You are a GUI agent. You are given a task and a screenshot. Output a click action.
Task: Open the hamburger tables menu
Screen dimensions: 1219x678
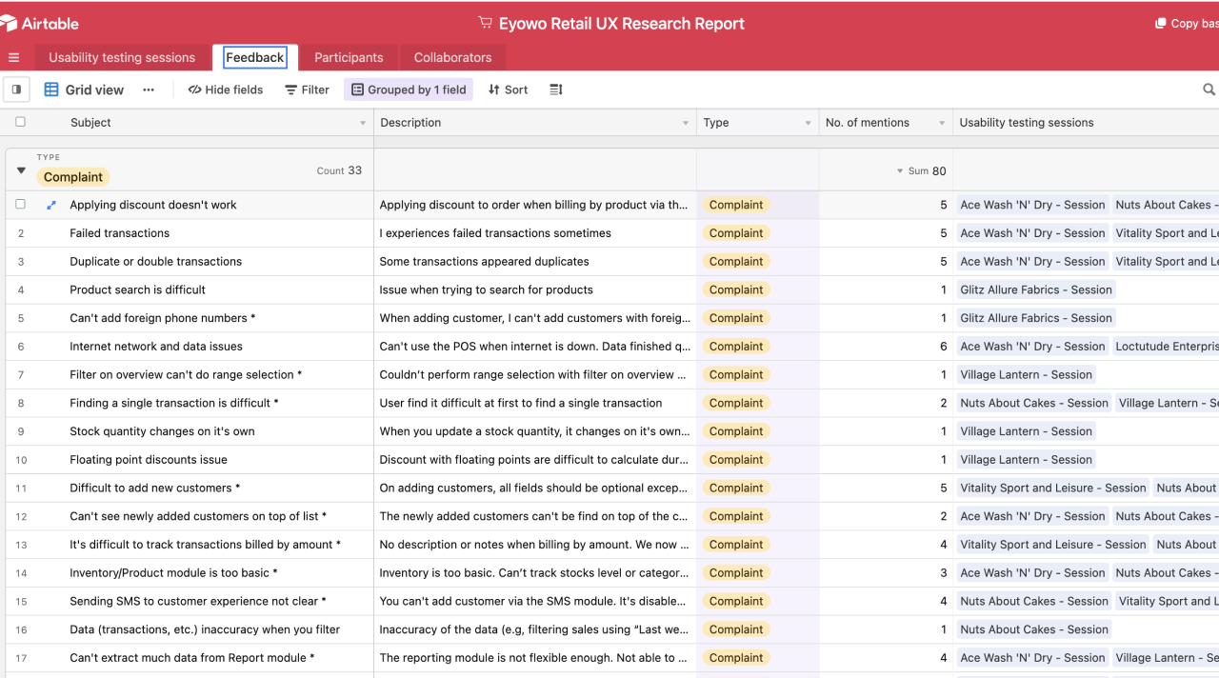pyautogui.click(x=13, y=58)
